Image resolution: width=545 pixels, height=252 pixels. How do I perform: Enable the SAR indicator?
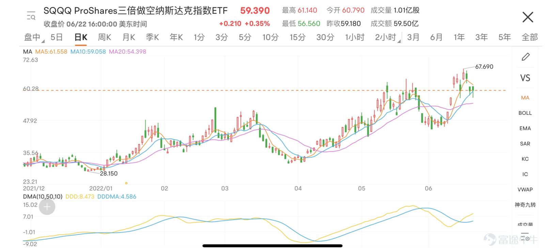(525, 144)
